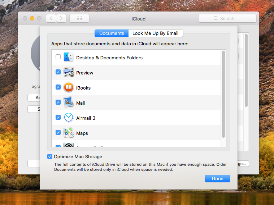The width and height of the screenshot is (274, 205).
Task: Click the Finder icon for Desktop & Documents Folders
Action: pyautogui.click(x=68, y=57)
